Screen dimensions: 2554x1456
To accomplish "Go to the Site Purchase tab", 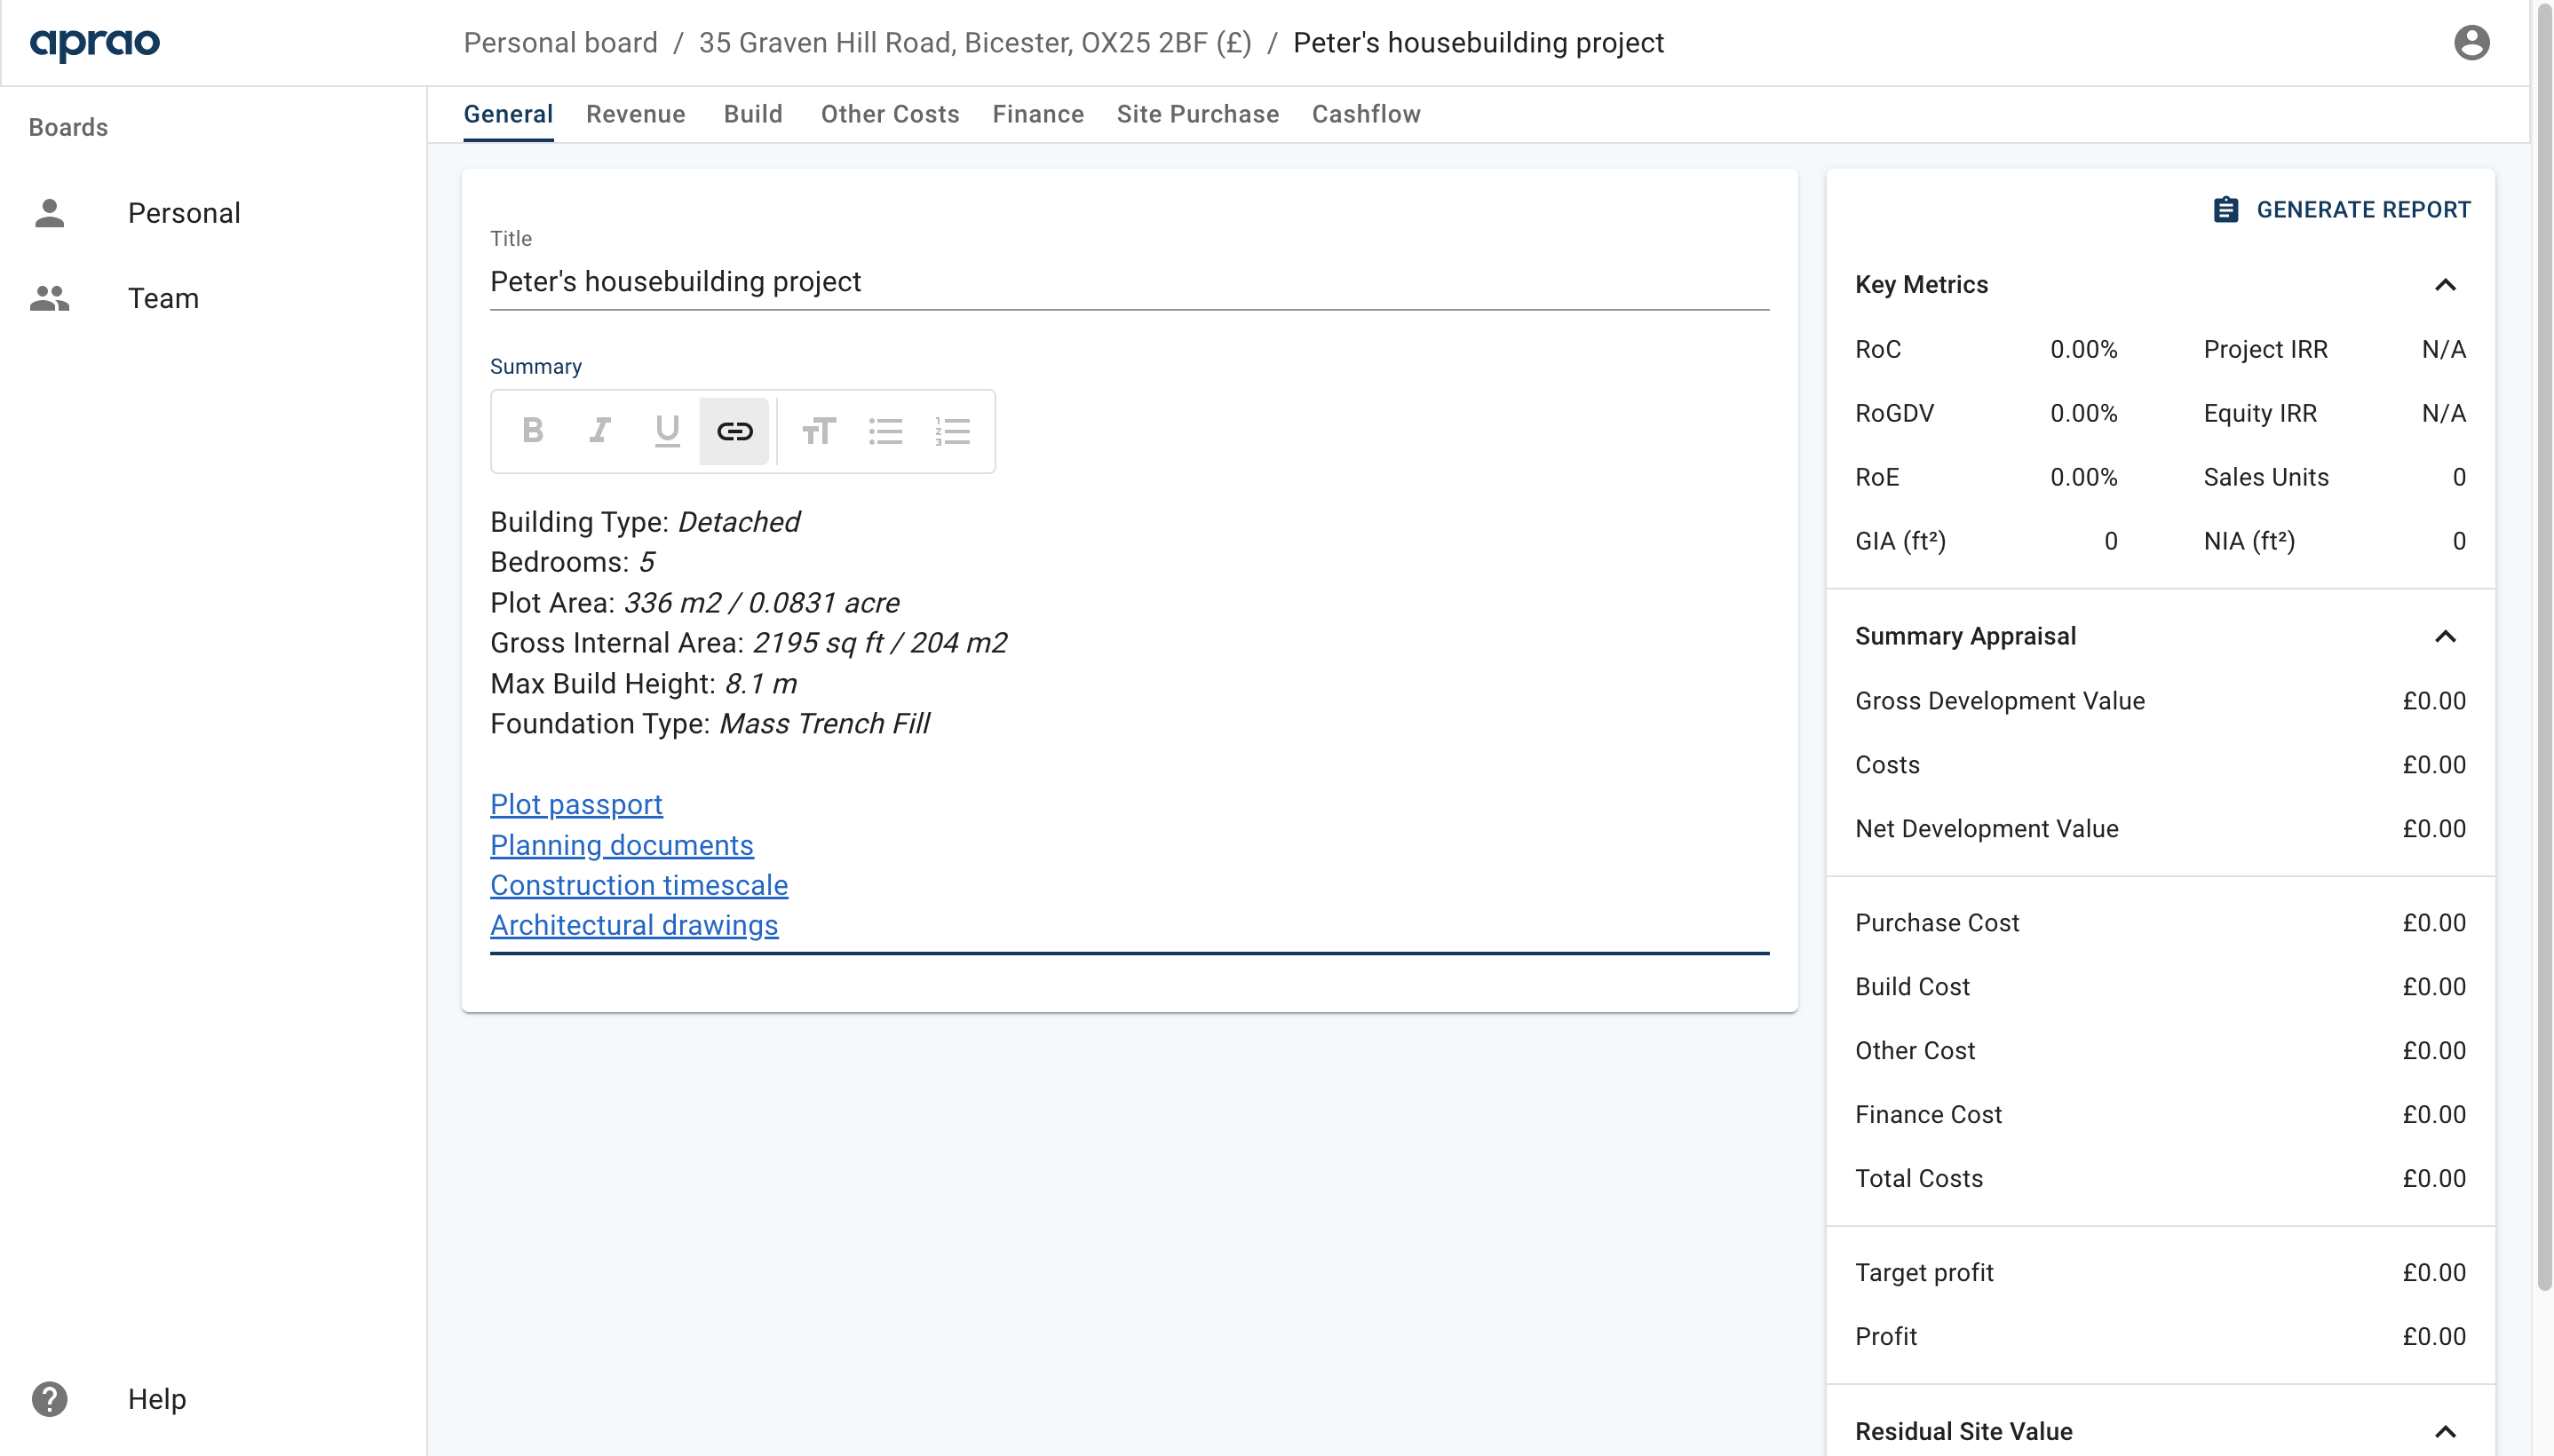I will click(1198, 114).
